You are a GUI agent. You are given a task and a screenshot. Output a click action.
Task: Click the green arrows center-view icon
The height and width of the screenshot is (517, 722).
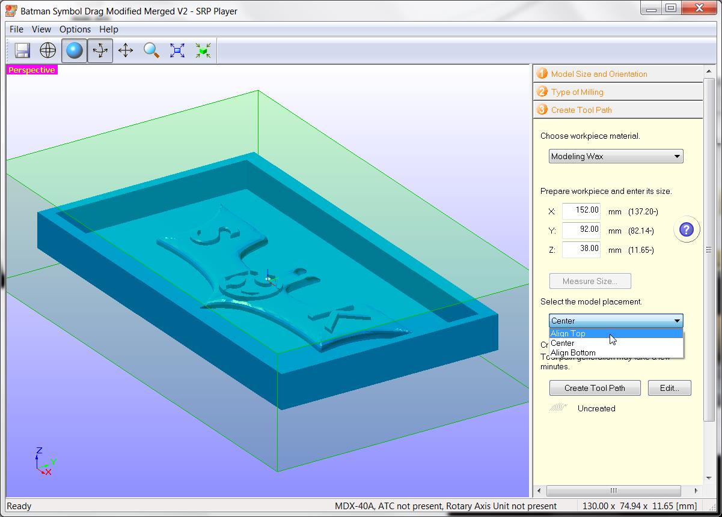203,50
